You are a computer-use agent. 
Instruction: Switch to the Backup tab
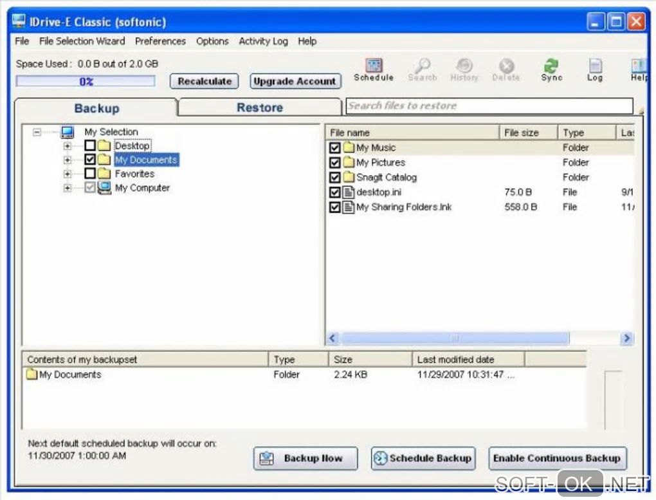(x=96, y=108)
